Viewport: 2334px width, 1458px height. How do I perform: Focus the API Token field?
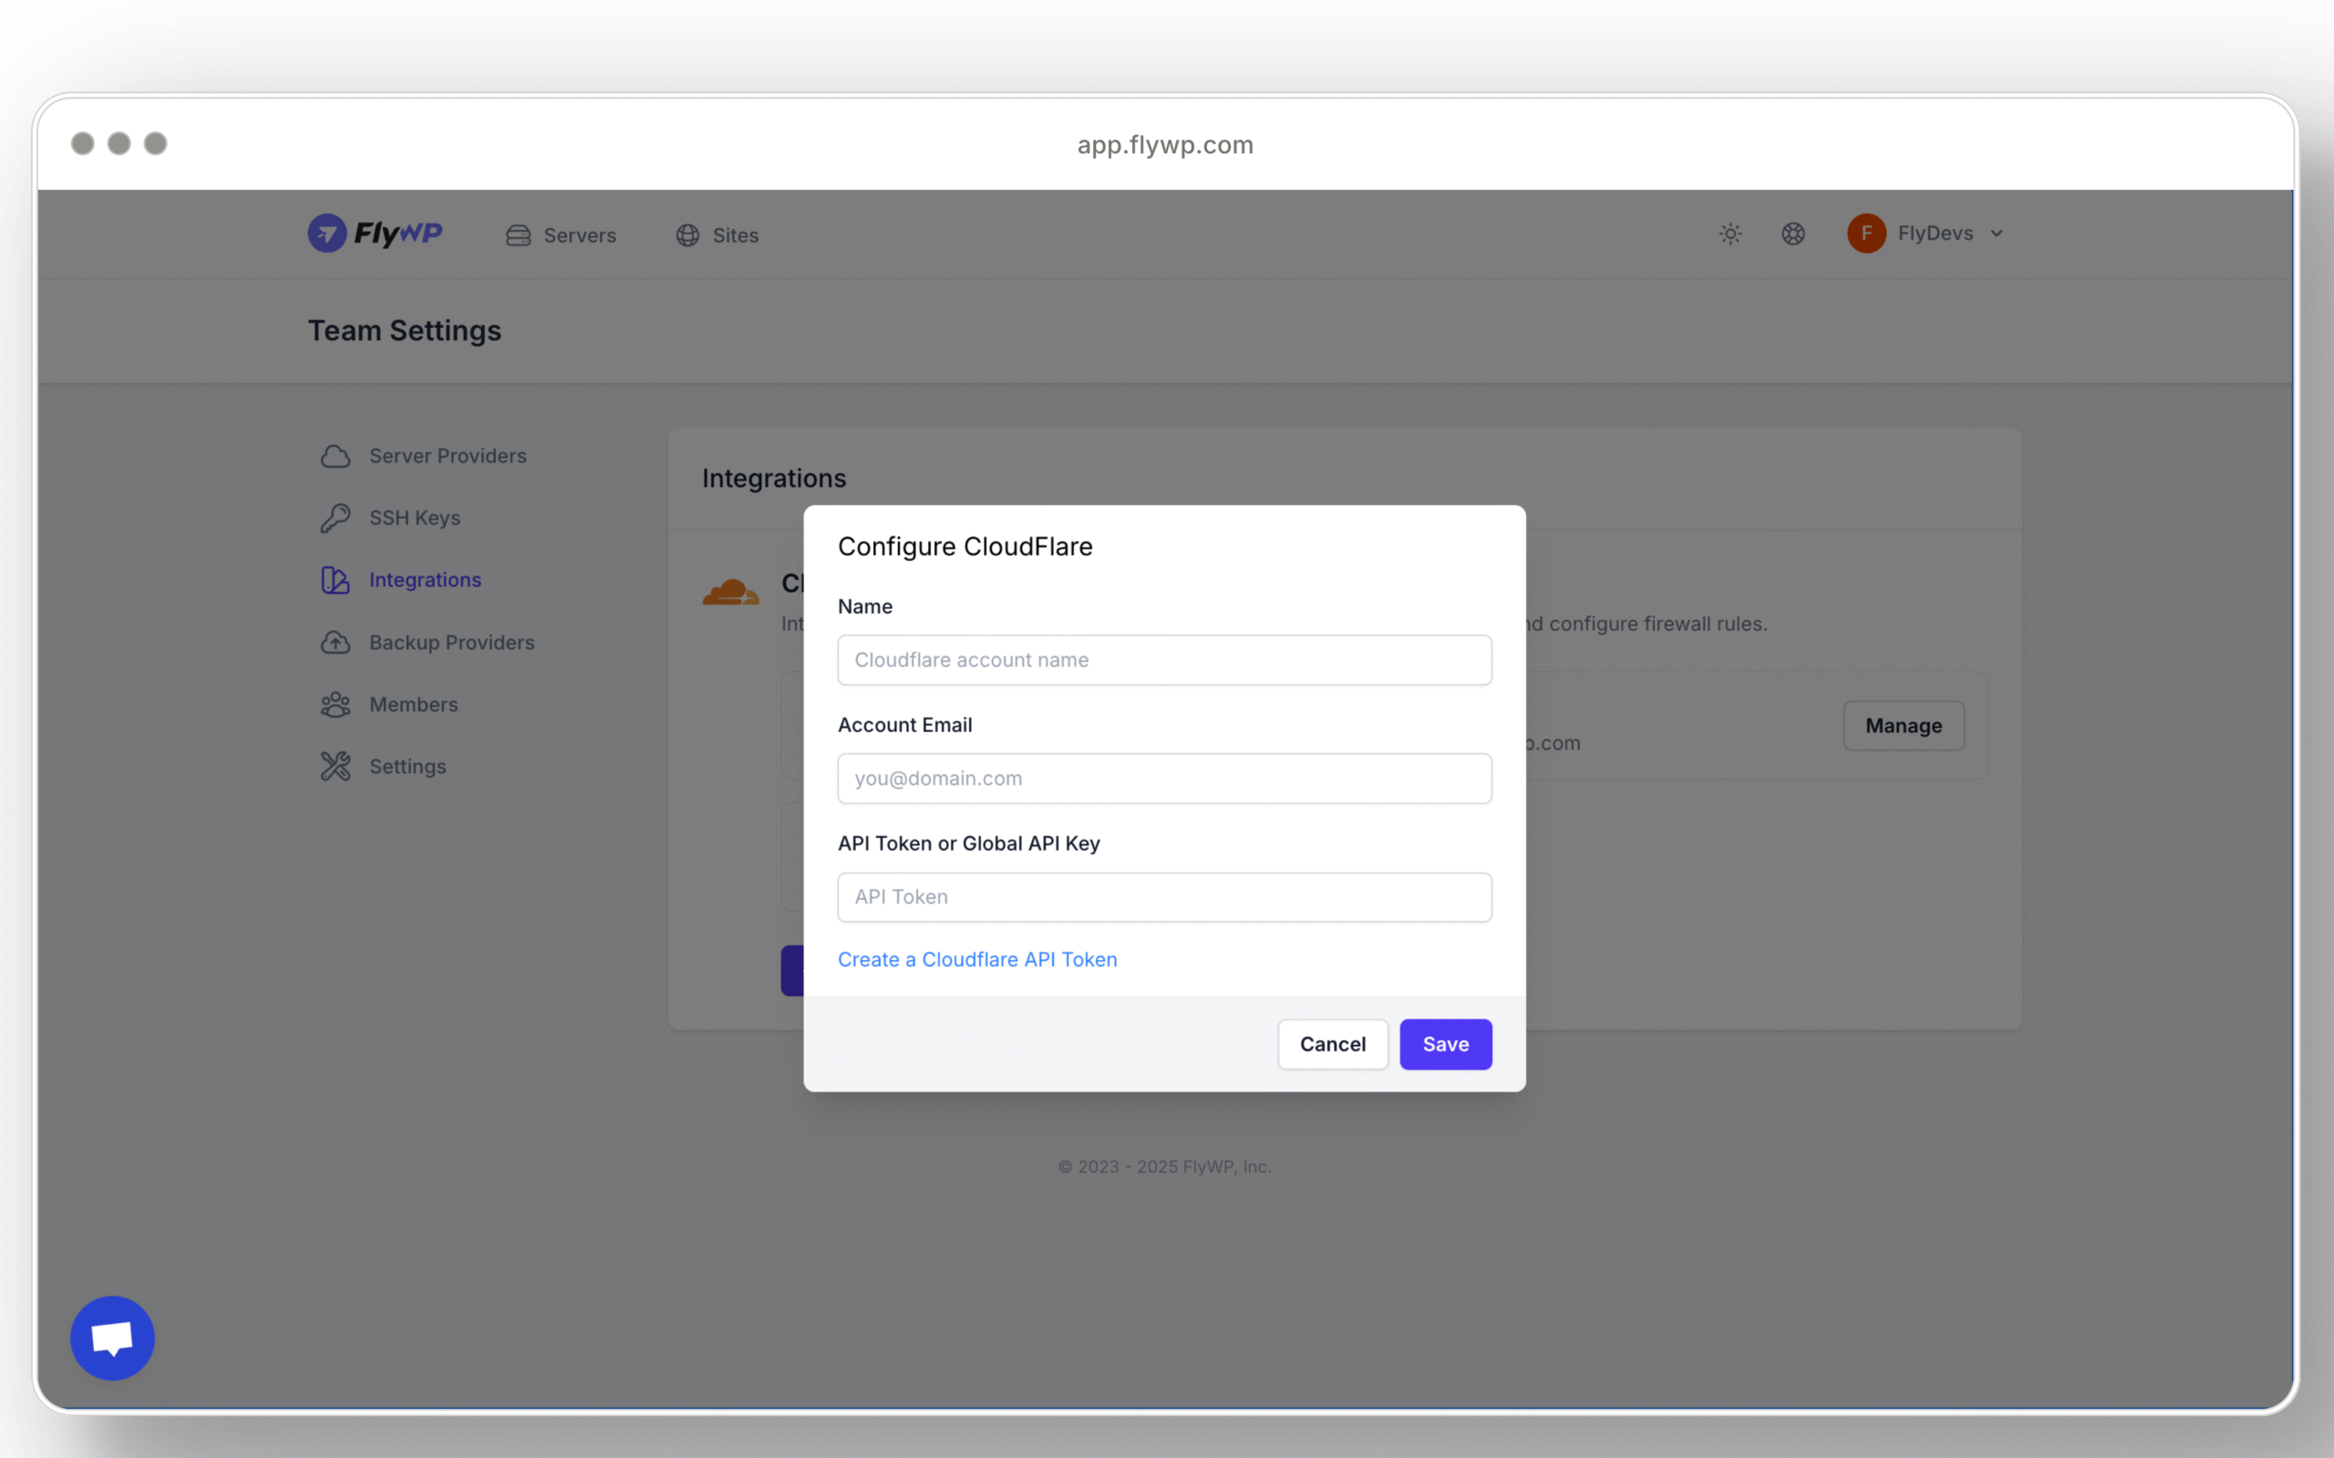(1164, 897)
